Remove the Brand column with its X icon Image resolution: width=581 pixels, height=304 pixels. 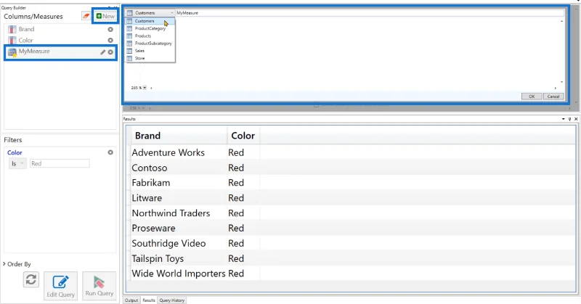pyautogui.click(x=110, y=29)
